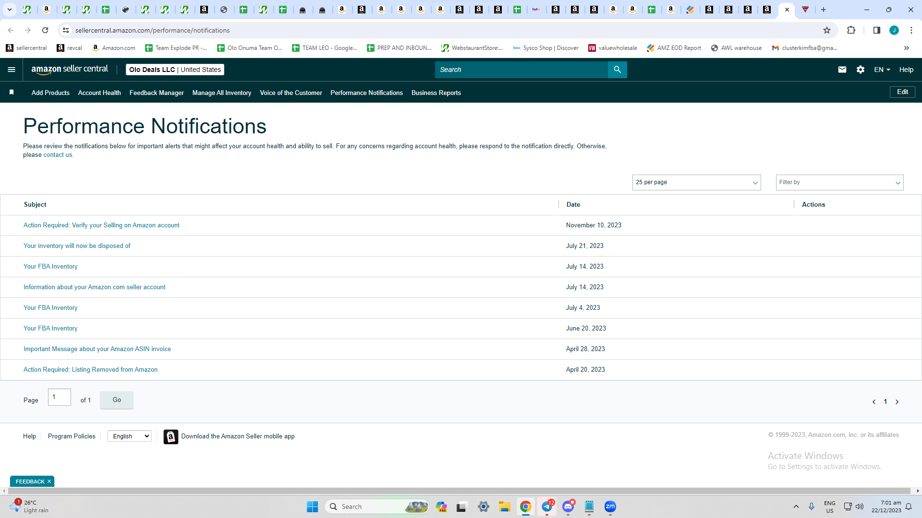922x518 pixels.
Task: Click the Go pagination button
Action: [x=117, y=400]
